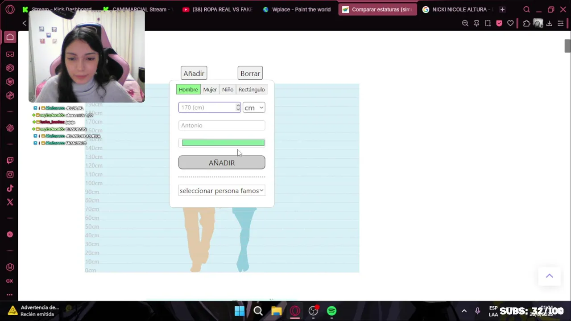Click the Borrar button
This screenshot has width=571, height=321.
click(x=250, y=73)
